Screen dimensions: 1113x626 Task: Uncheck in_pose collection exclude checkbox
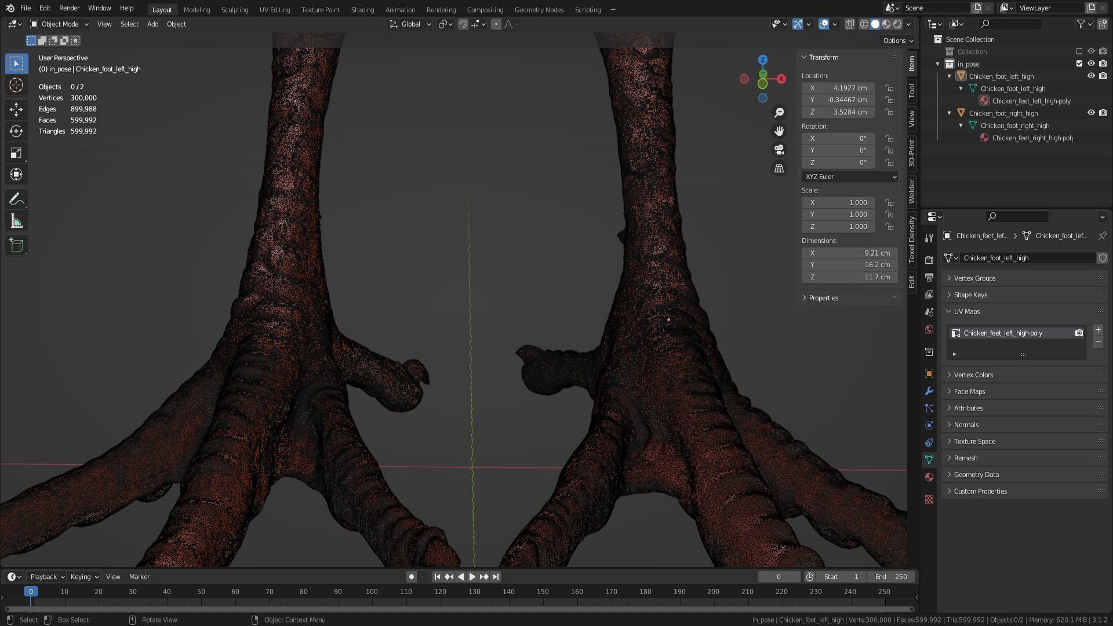1079,64
